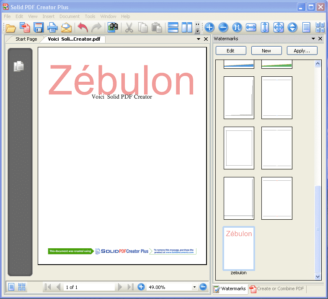Zoom in with the toolbar plus icon
Image resolution: width=328 pixels, height=299 pixels.
pos(209,27)
